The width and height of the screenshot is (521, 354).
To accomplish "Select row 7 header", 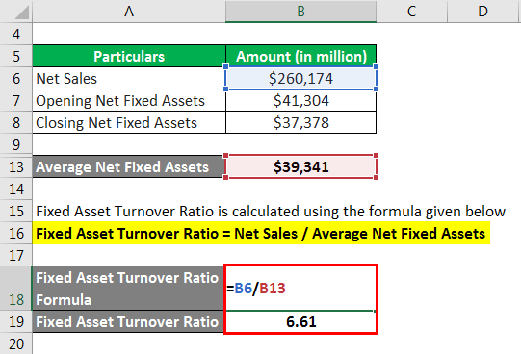I will tap(16, 101).
